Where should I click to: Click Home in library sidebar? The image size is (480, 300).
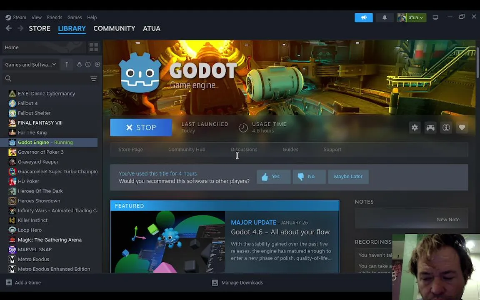click(x=44, y=47)
